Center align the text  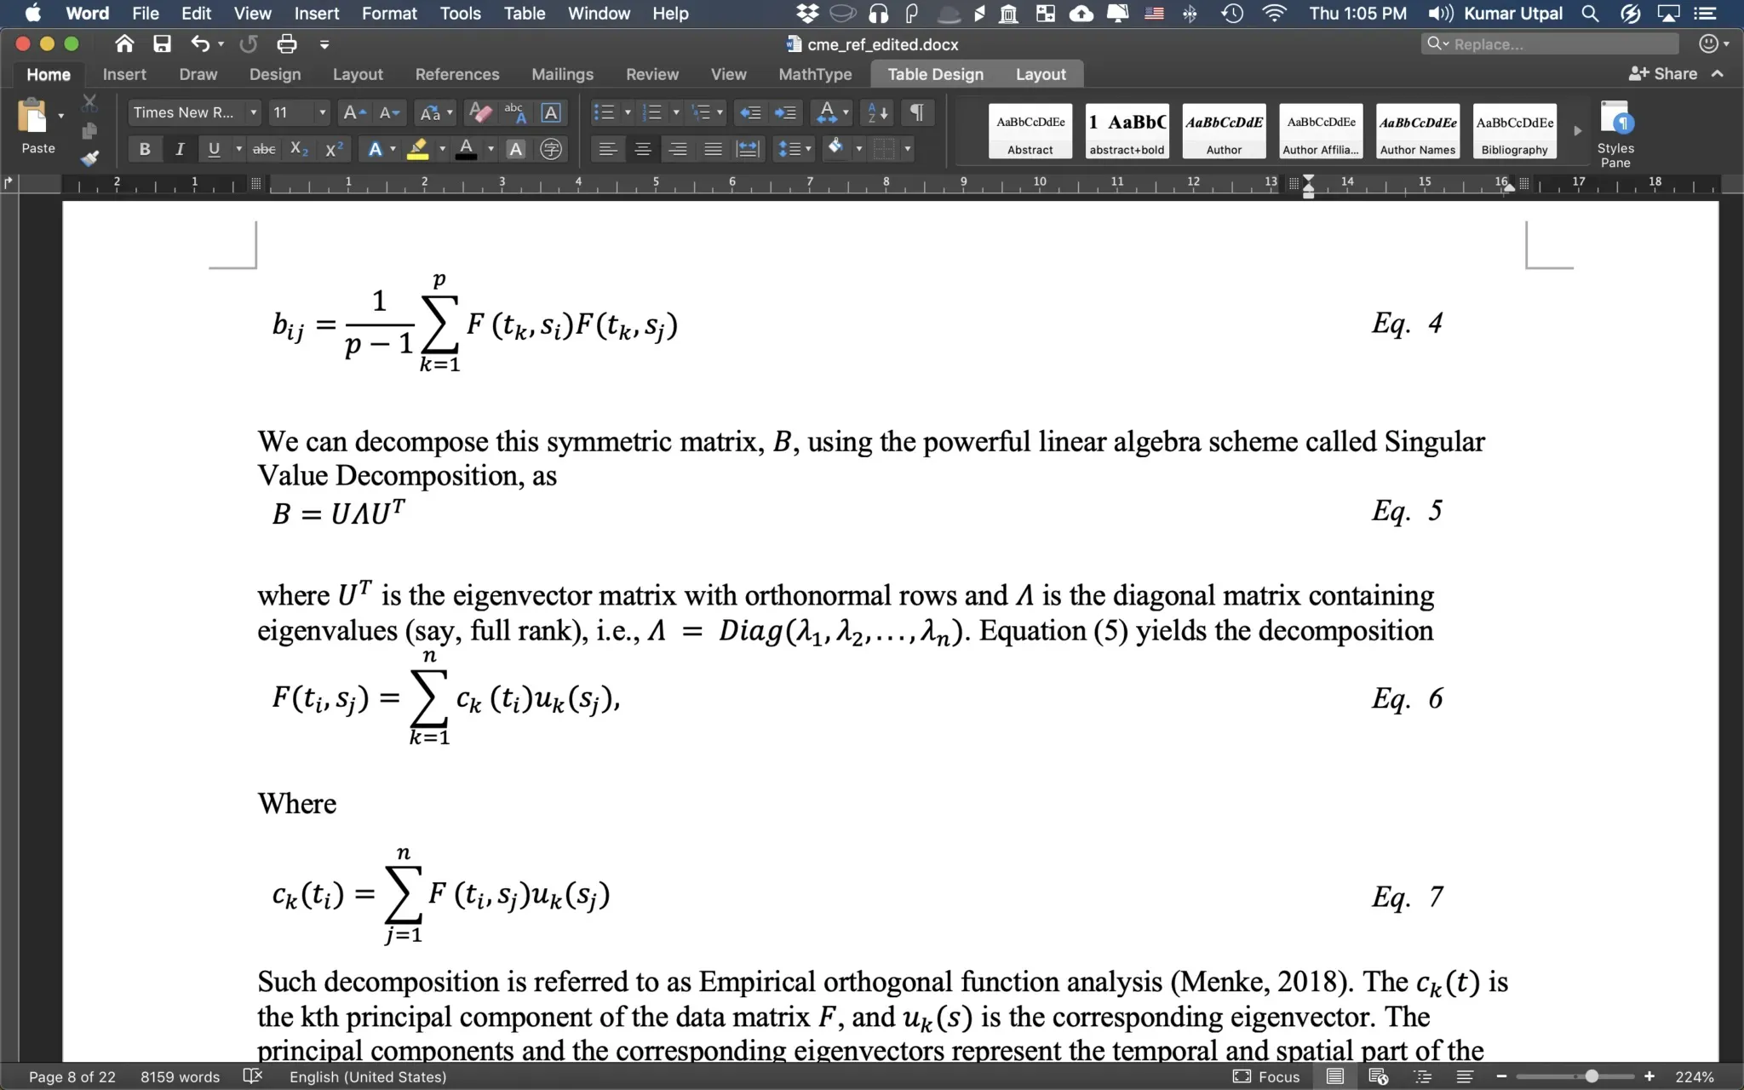pos(643,150)
